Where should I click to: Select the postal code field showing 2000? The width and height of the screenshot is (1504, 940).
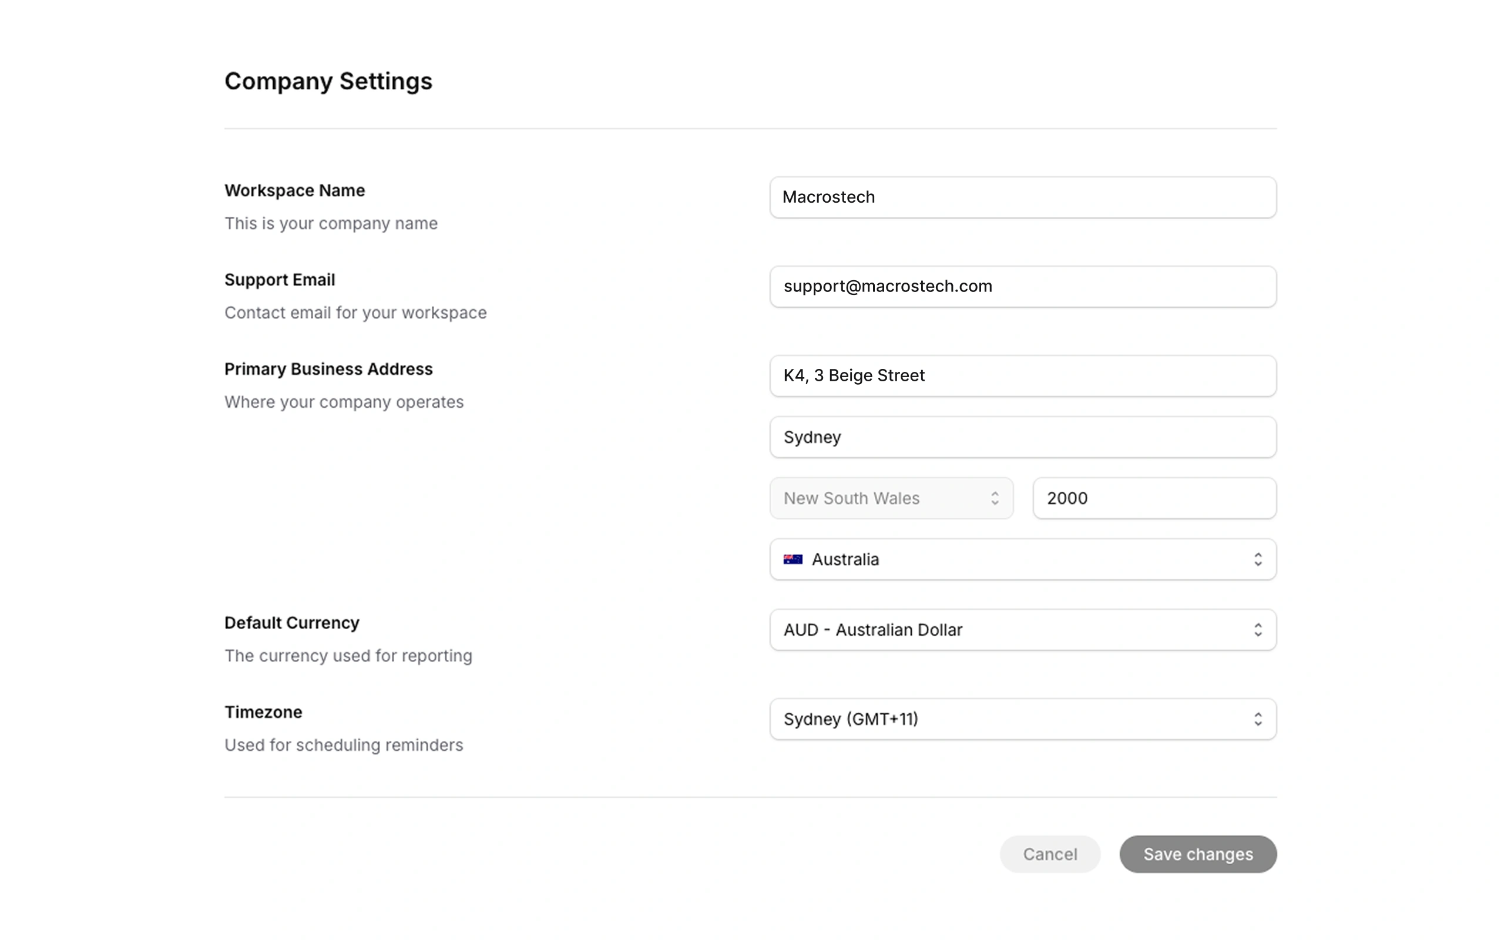click(x=1154, y=498)
